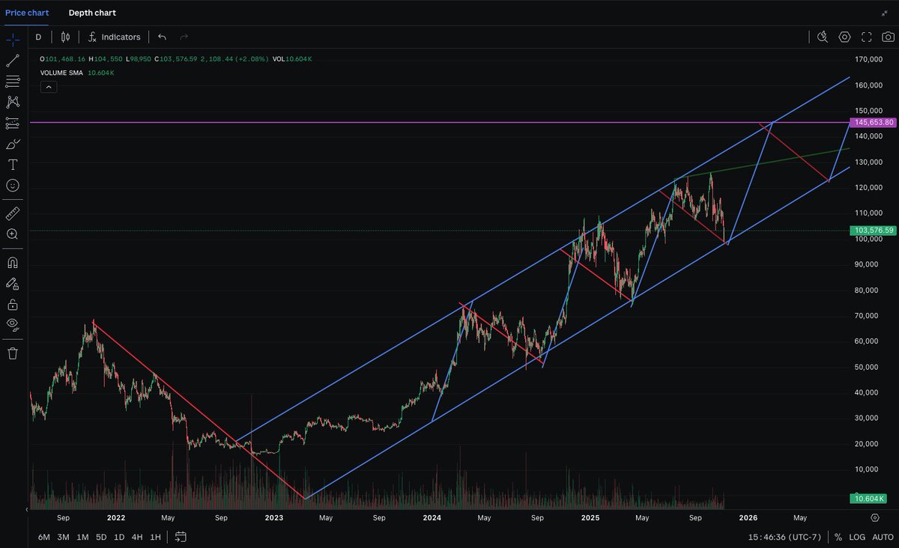Image resolution: width=899 pixels, height=548 pixels.
Task: Open the go to date calendar
Action: 181,537
